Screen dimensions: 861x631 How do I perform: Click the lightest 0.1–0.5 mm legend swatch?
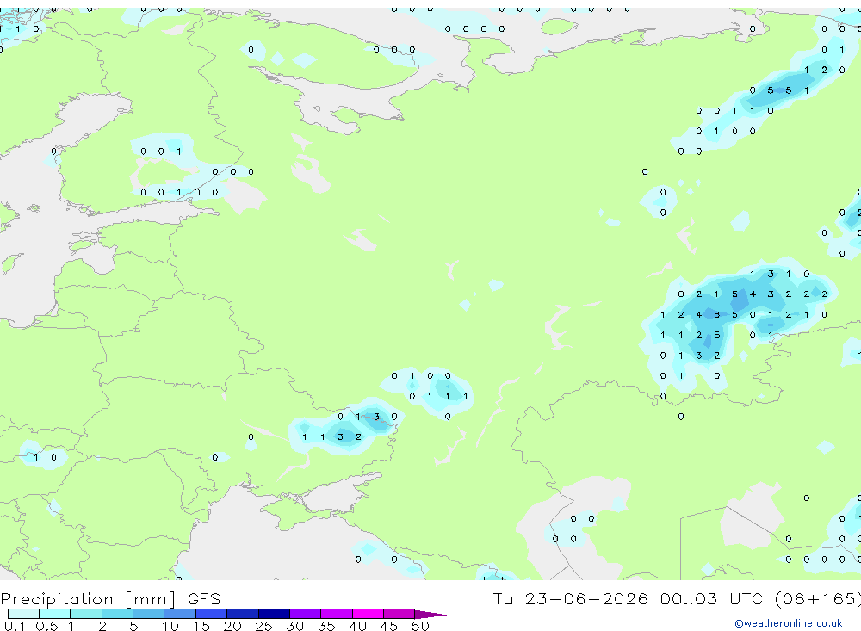(23, 614)
